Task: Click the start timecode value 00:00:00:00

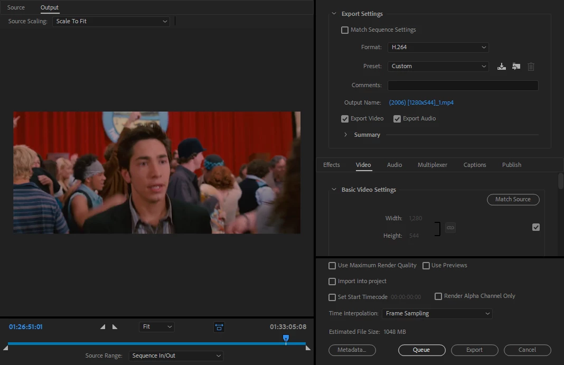Action: pos(406,297)
